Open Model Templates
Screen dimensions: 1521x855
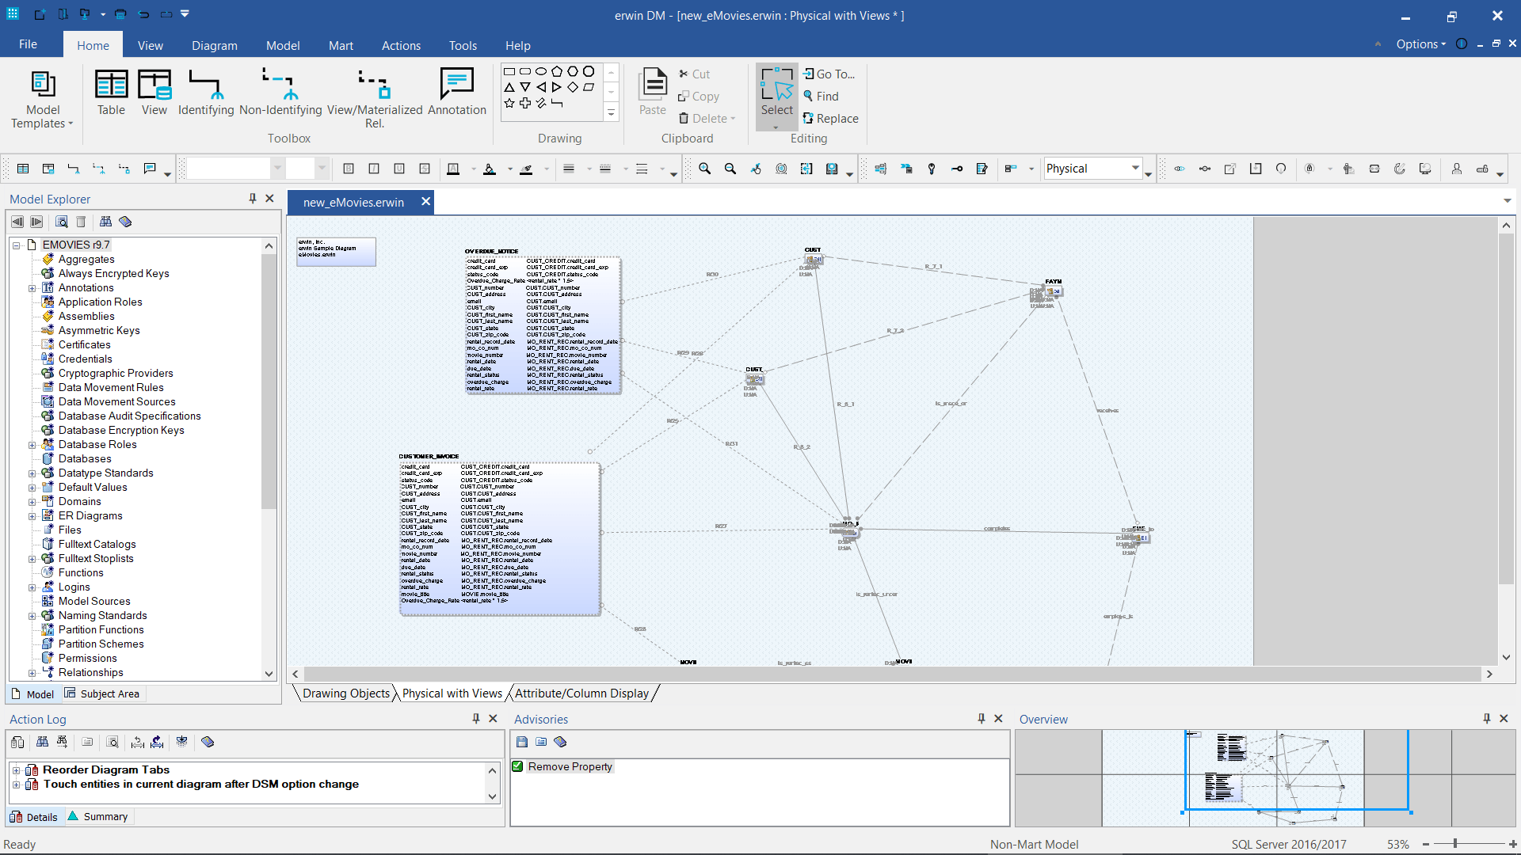[42, 99]
